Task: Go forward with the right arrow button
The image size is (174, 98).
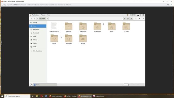Action: (x=34, y=19)
